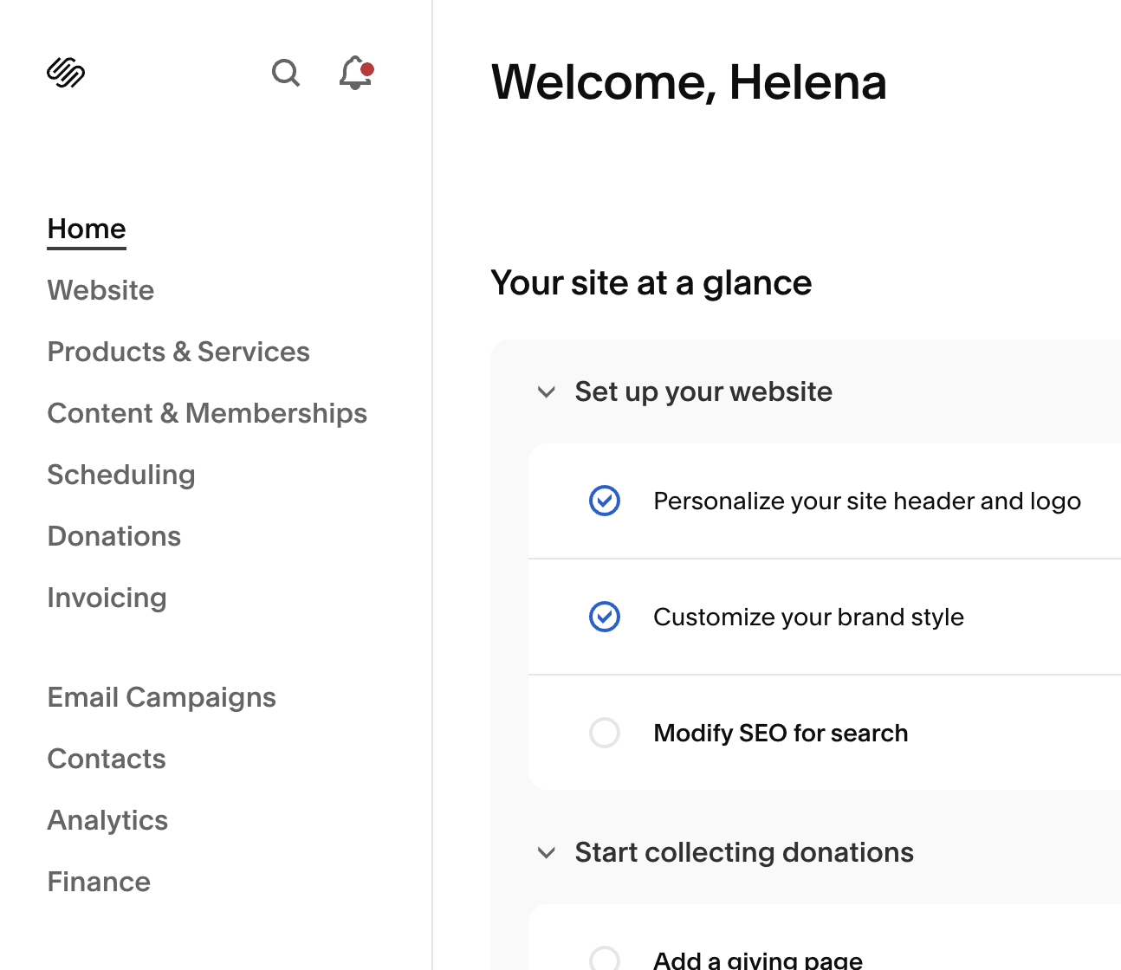Open search with the magnifier icon
1121x970 pixels.
point(286,74)
